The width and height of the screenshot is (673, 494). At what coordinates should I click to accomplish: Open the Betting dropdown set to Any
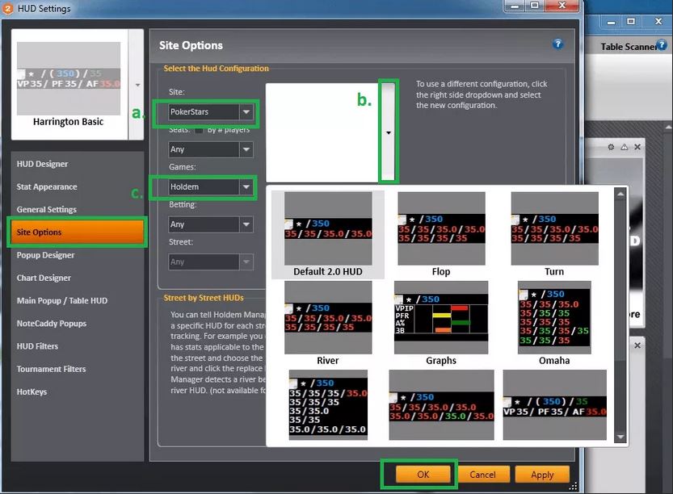246,224
